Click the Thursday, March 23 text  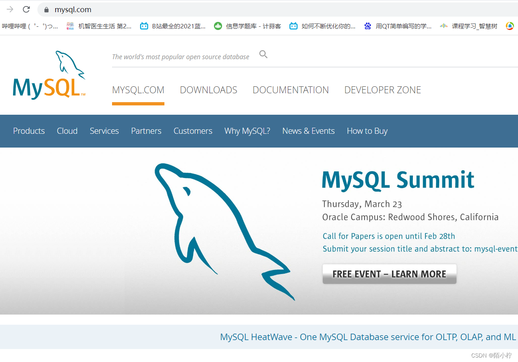pyautogui.click(x=362, y=204)
